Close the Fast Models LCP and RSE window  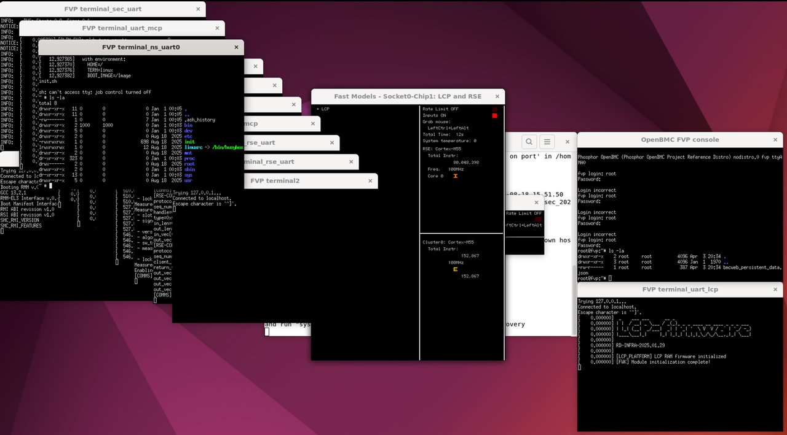(497, 96)
